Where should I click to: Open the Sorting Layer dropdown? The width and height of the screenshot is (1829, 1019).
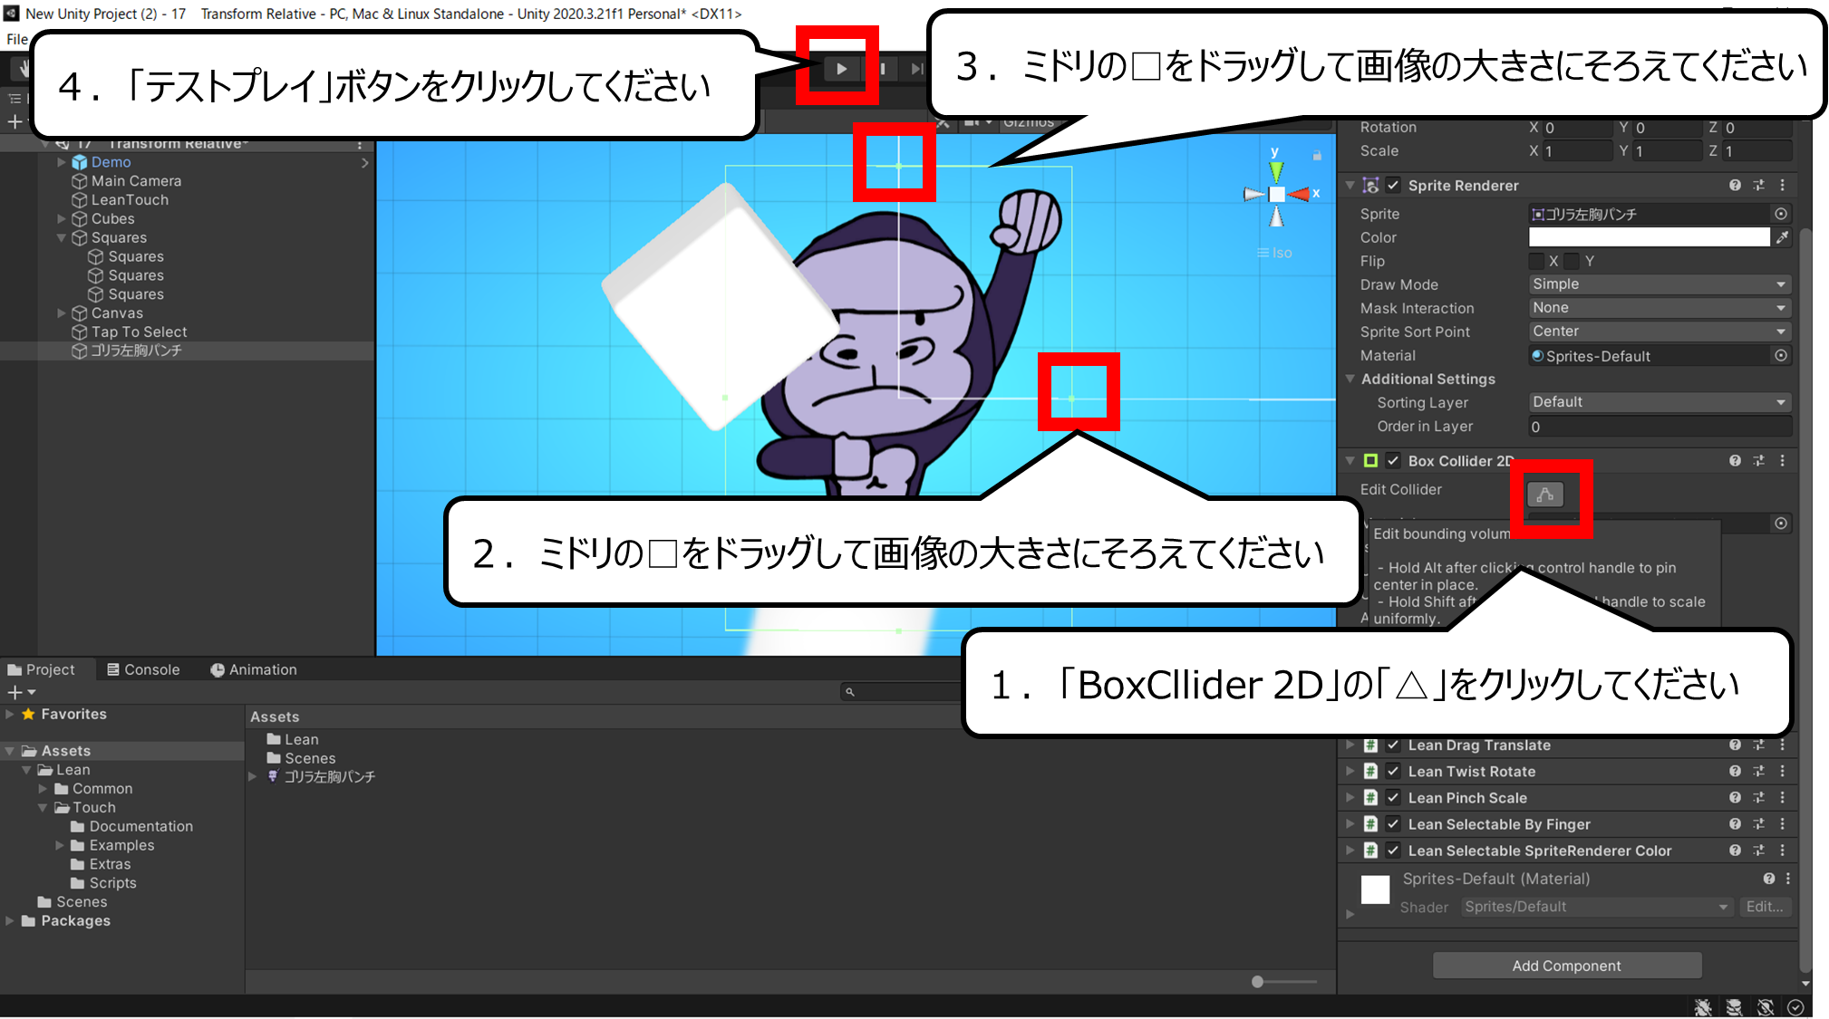pyautogui.click(x=1660, y=402)
